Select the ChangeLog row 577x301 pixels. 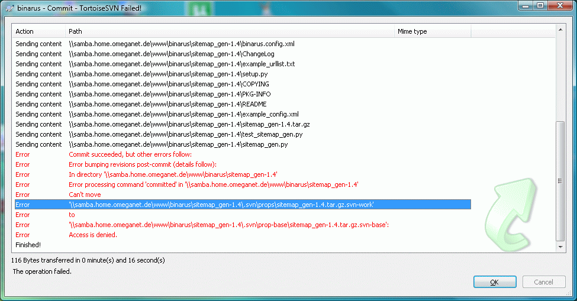click(x=243, y=54)
